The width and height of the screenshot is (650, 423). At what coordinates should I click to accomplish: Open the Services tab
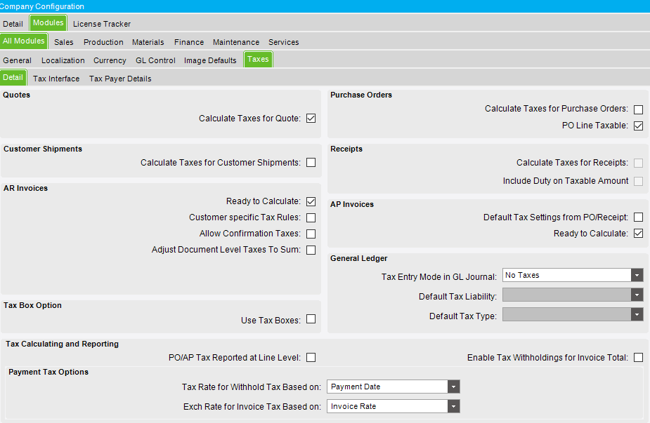(x=284, y=42)
